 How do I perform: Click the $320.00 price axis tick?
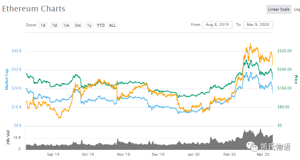(285, 51)
